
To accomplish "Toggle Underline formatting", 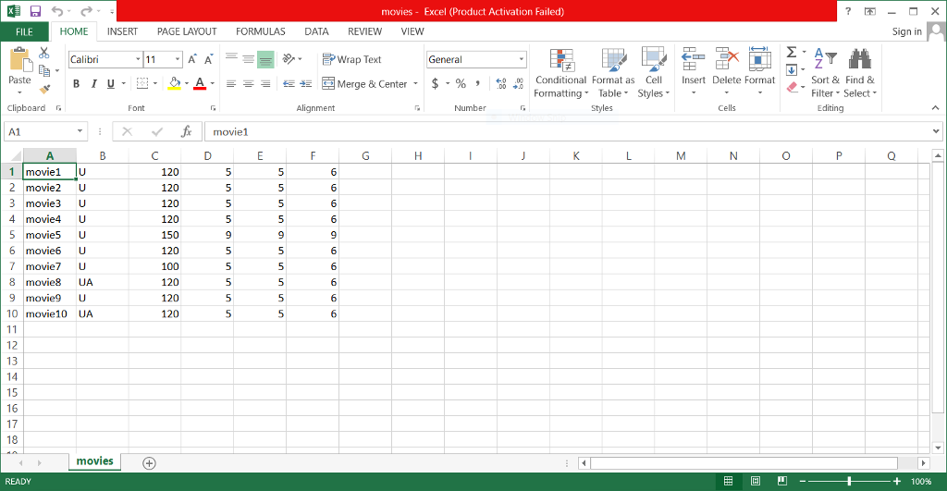I will pos(111,84).
